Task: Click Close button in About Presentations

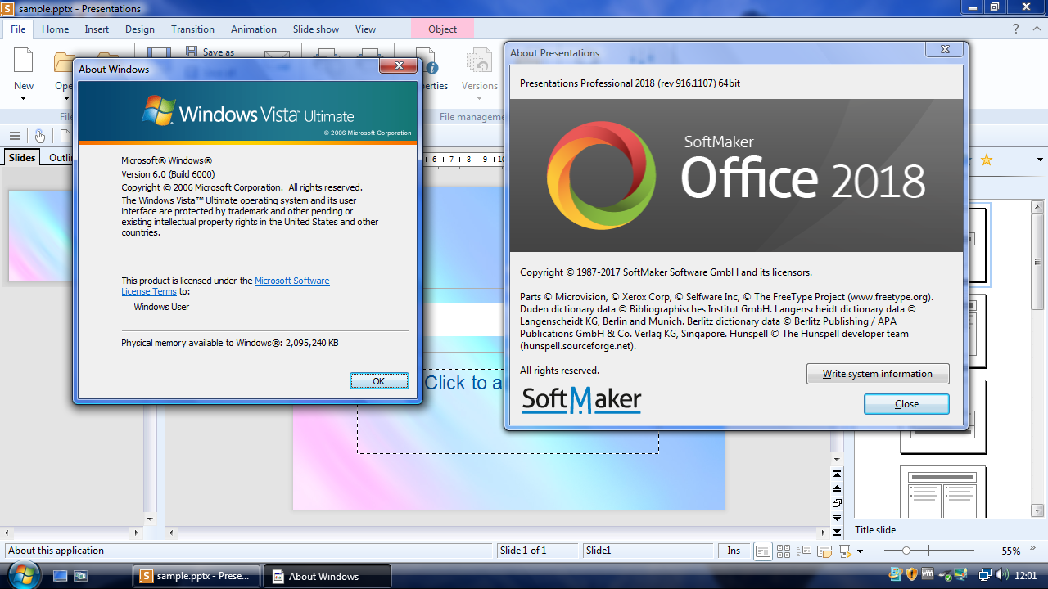Action: 906,404
